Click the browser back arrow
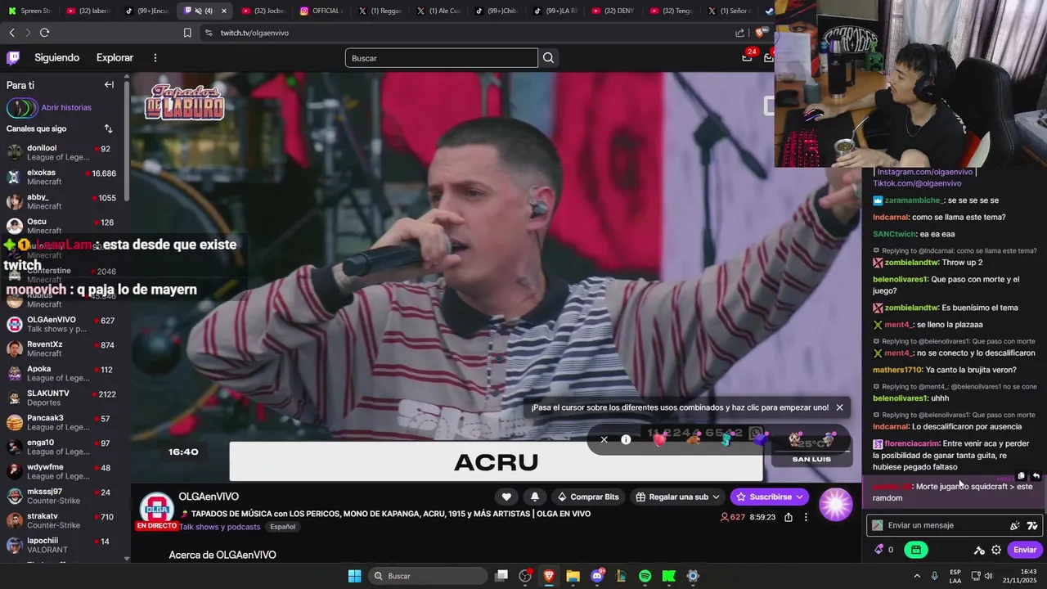The image size is (1047, 589). pyautogui.click(x=11, y=33)
